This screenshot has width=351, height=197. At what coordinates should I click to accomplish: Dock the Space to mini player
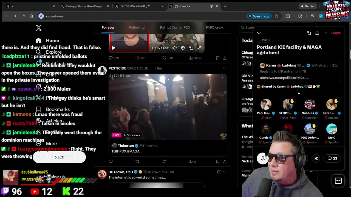coord(309,33)
